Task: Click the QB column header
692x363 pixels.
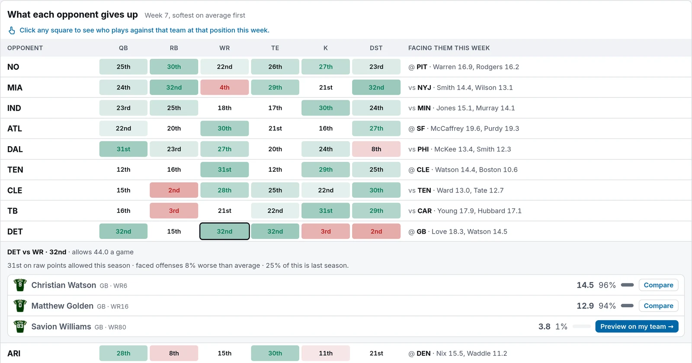Action: [123, 48]
